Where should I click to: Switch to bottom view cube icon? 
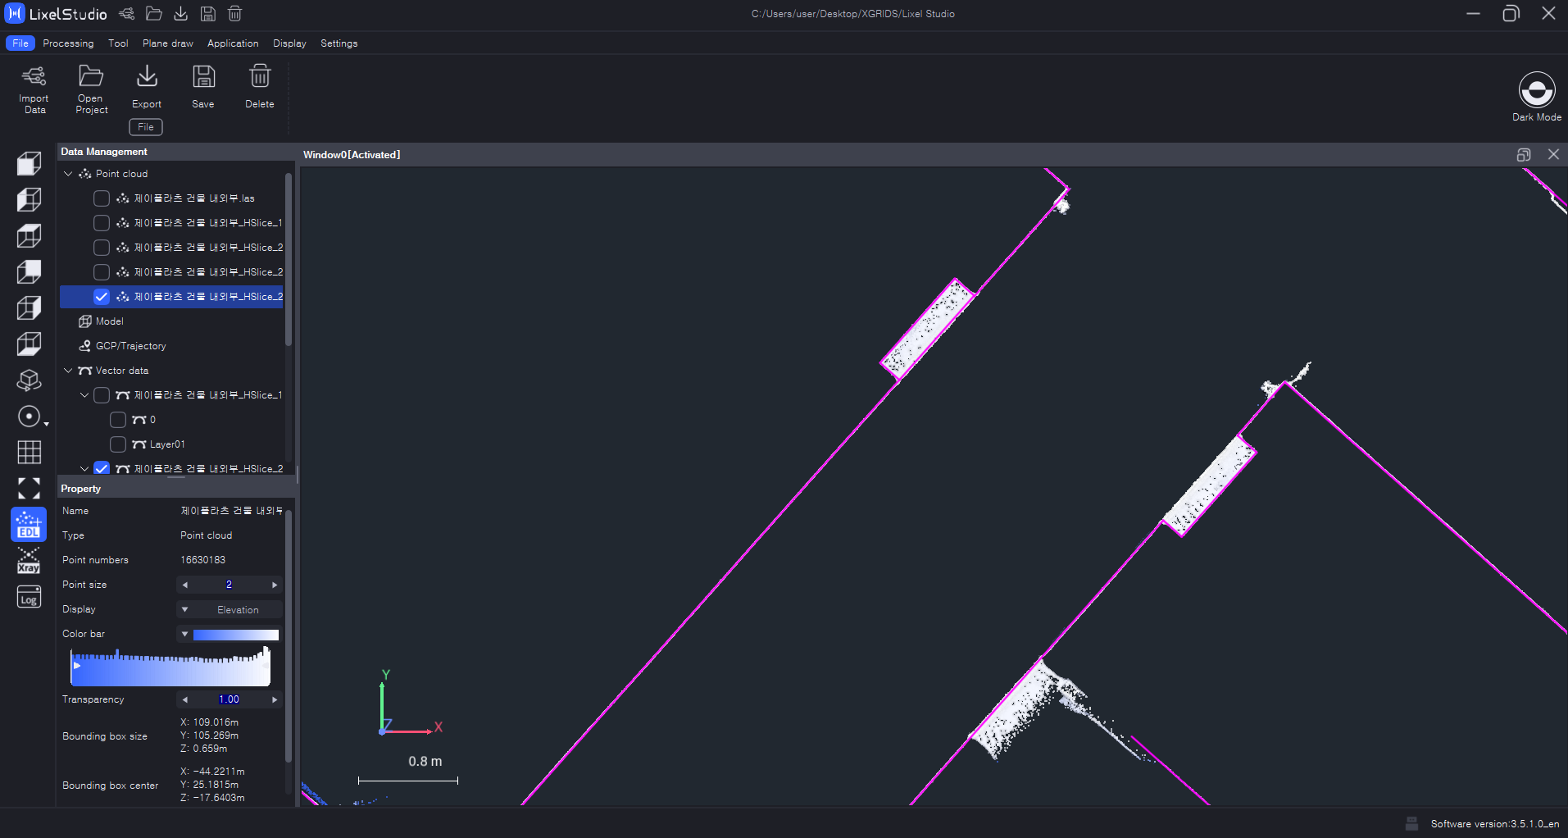[30, 344]
